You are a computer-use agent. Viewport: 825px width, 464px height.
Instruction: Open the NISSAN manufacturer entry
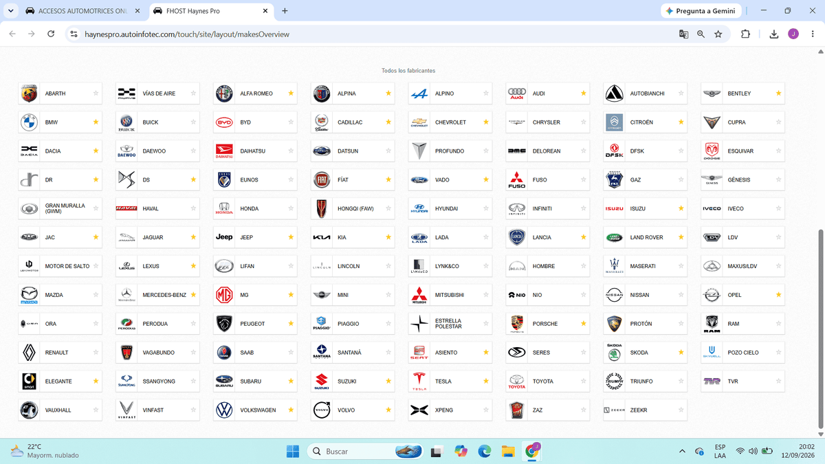coord(646,296)
